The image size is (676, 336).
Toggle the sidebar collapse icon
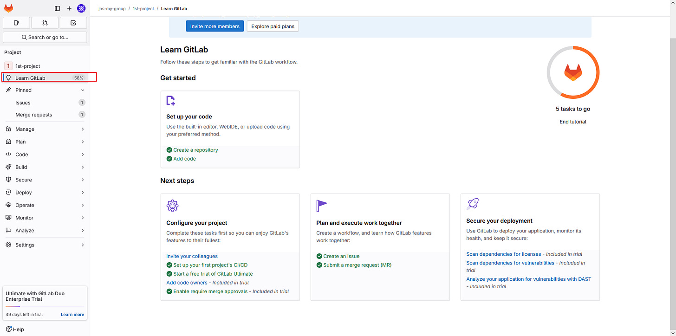[x=58, y=8]
